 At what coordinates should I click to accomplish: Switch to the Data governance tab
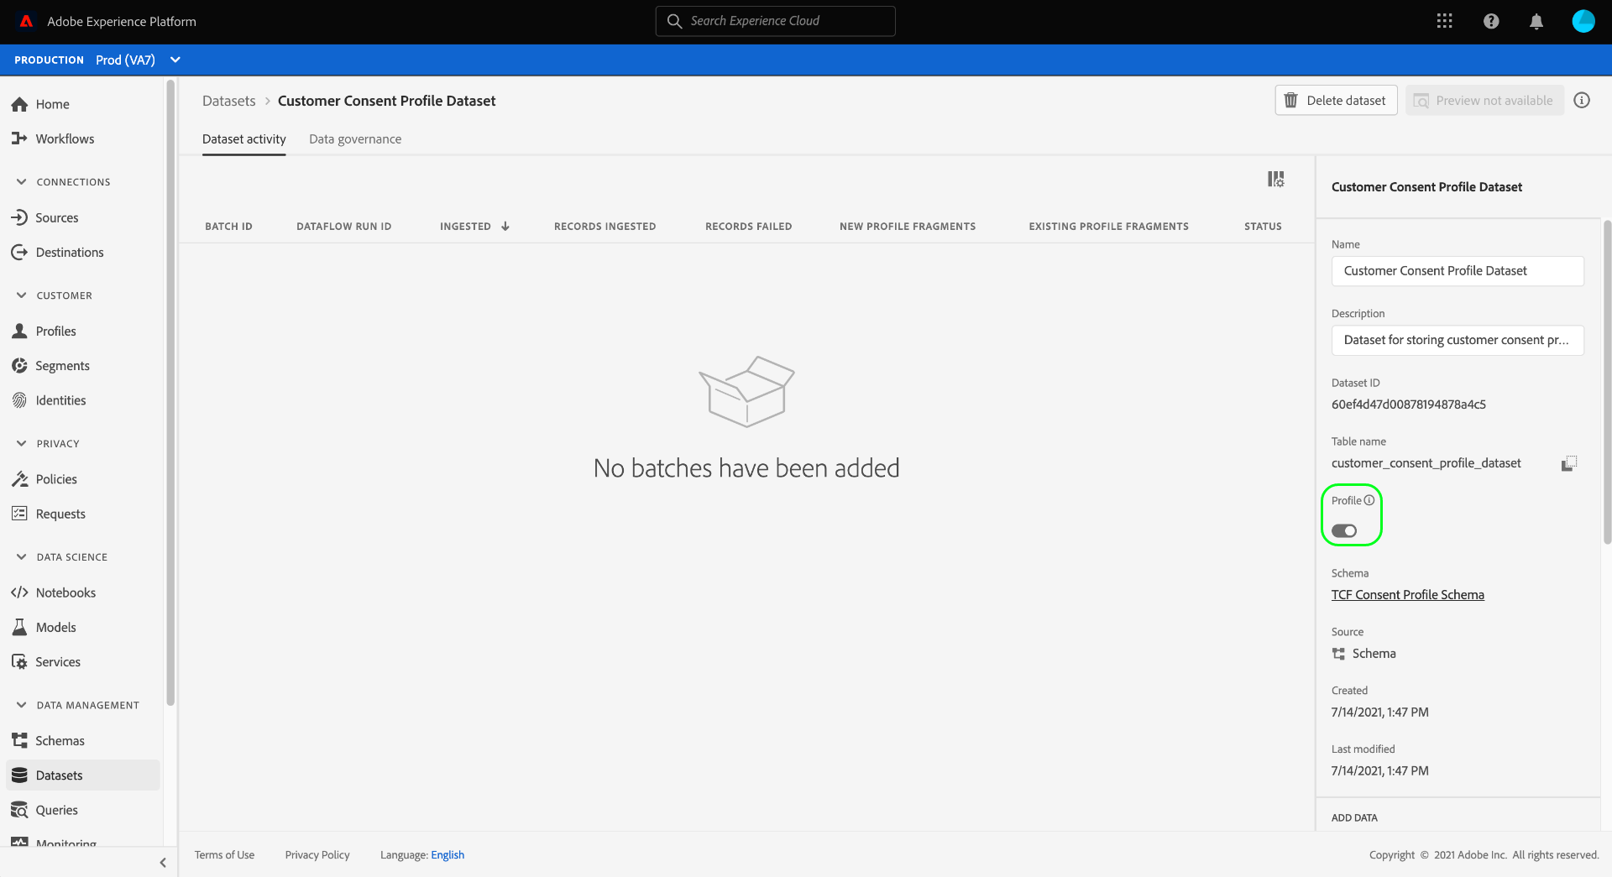tap(355, 139)
